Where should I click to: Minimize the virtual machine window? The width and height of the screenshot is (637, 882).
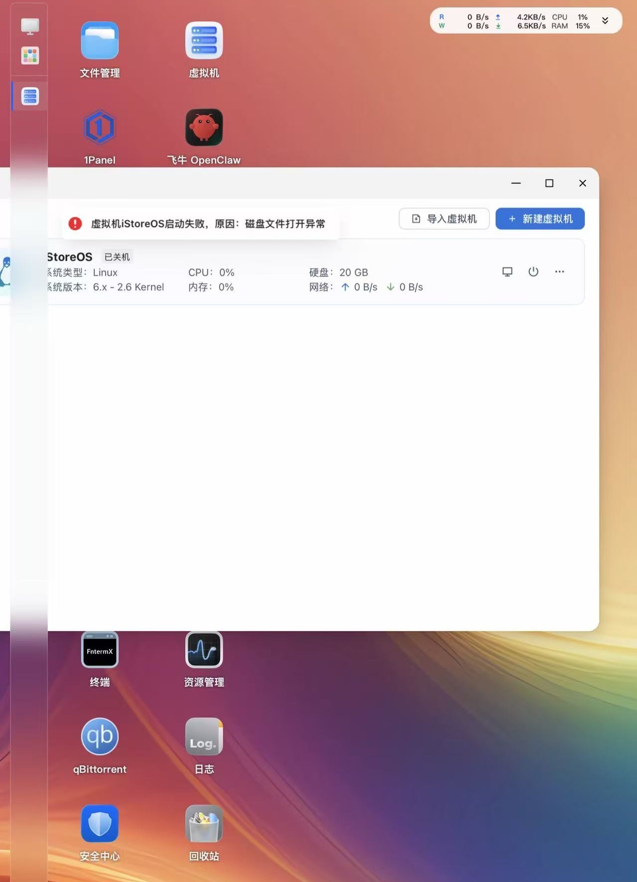[516, 183]
